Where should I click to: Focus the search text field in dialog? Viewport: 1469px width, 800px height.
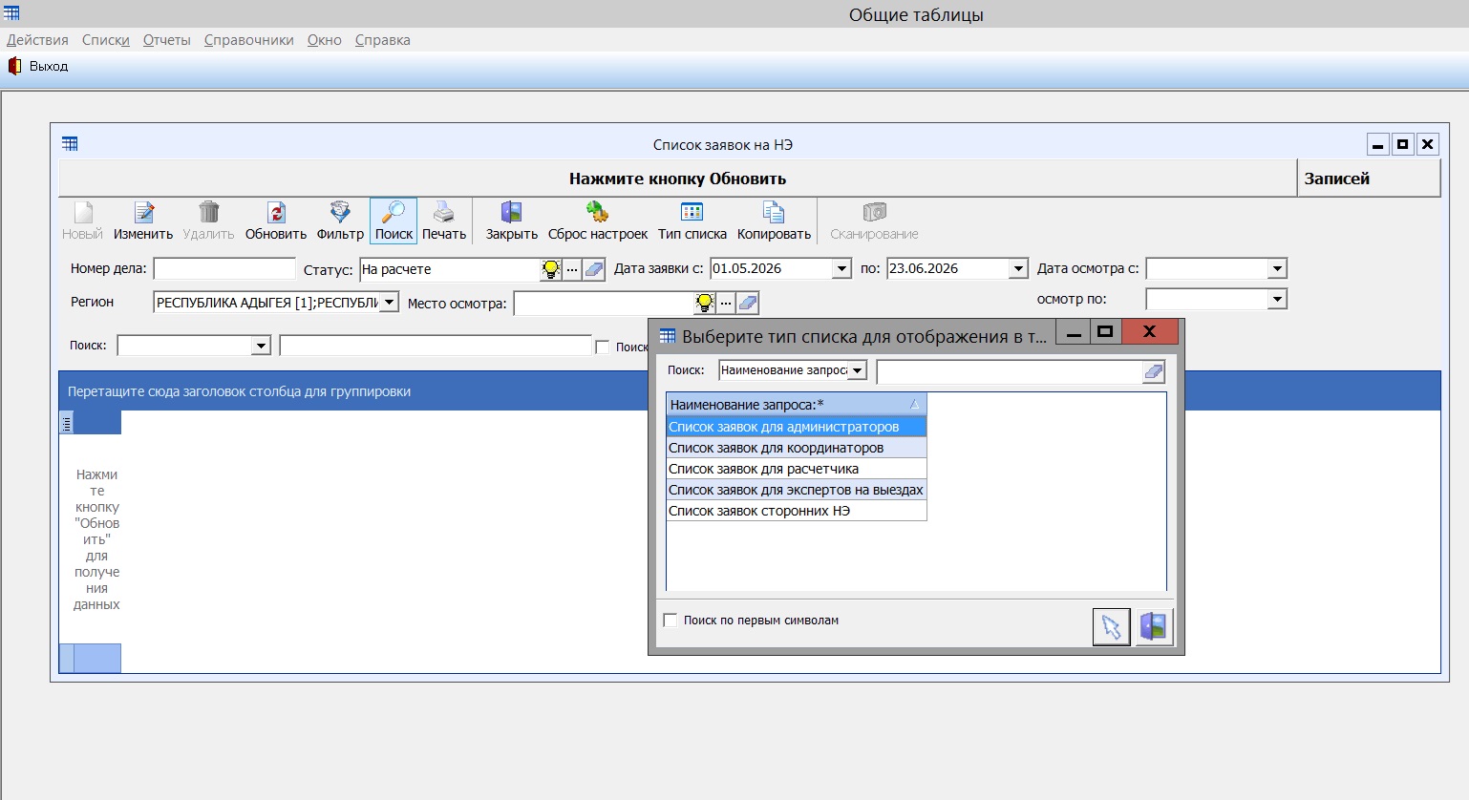click(x=1010, y=371)
